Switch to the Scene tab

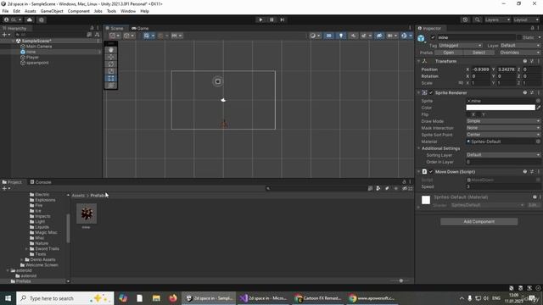coord(115,28)
